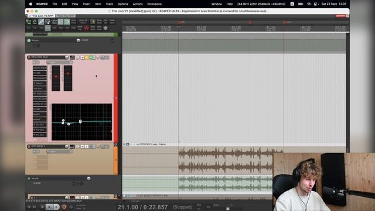Toggle bypass on upper Volume envelope lane

pos(29,40)
